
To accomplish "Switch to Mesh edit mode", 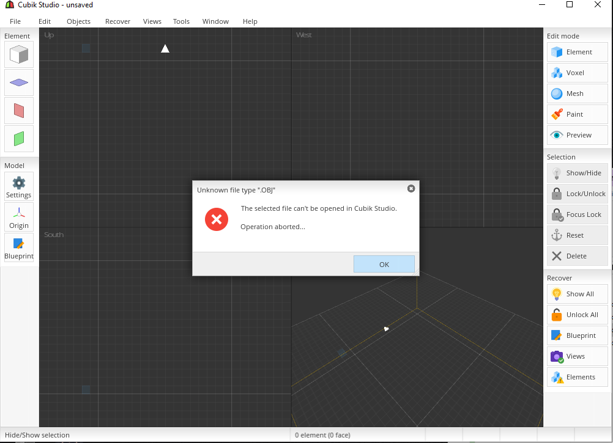I will coord(577,93).
